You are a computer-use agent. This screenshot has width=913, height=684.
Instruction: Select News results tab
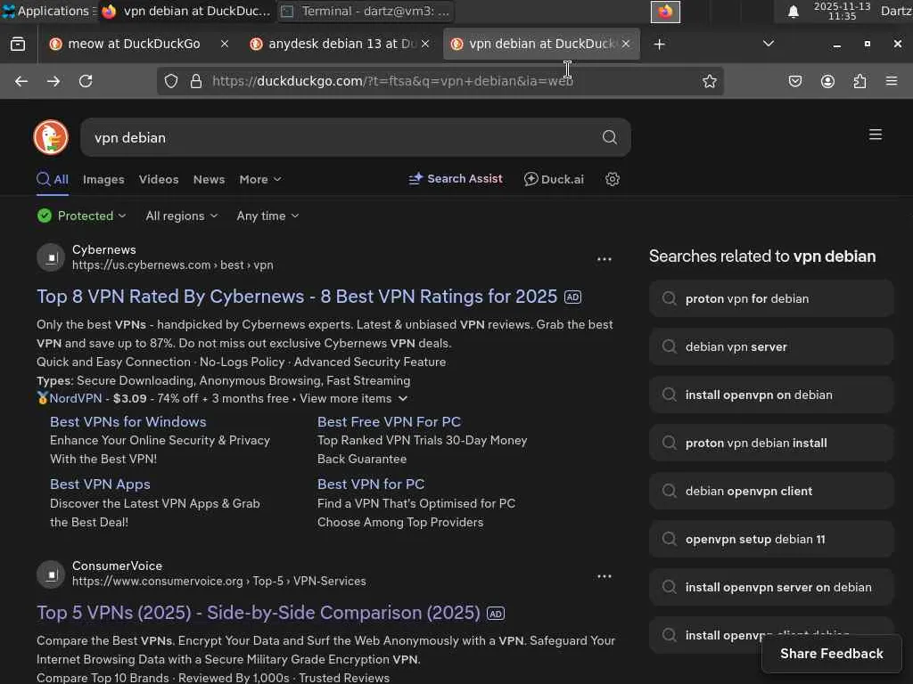click(x=209, y=180)
